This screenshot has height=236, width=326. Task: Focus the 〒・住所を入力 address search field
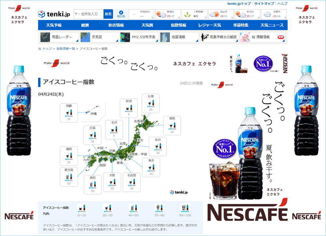click(x=88, y=14)
